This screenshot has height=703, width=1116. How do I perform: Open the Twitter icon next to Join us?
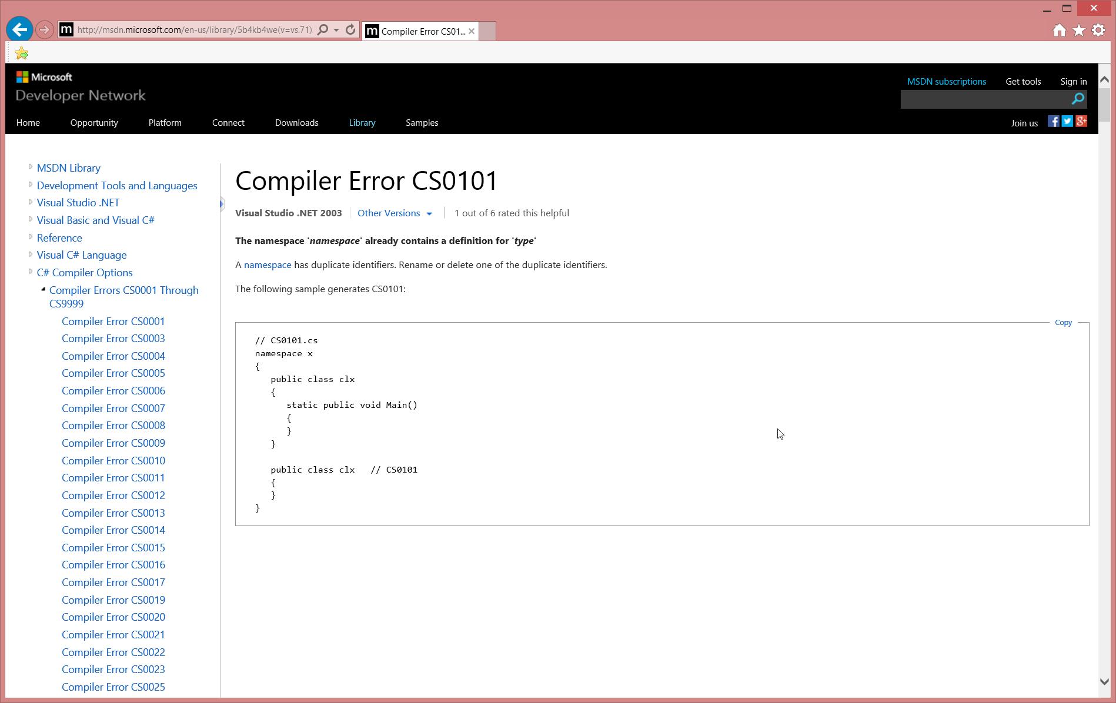(x=1067, y=121)
